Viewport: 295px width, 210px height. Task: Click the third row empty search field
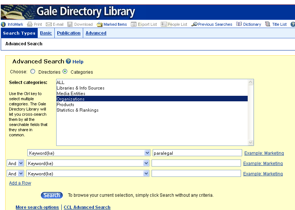click(x=196, y=174)
